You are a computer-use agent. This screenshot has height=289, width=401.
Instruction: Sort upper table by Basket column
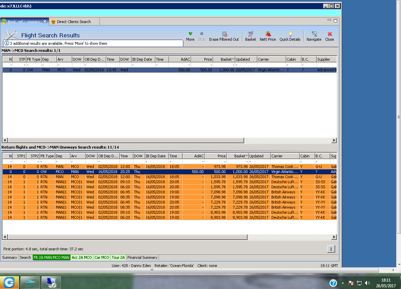(x=224, y=59)
